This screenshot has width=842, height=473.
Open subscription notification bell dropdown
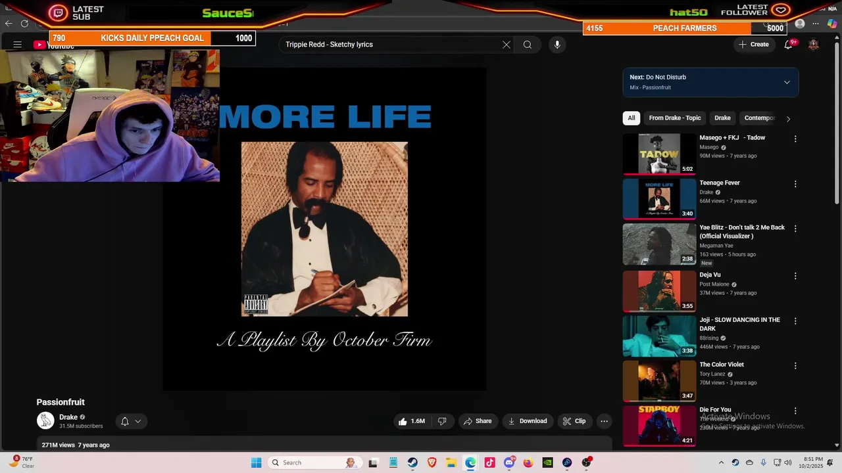point(131,421)
